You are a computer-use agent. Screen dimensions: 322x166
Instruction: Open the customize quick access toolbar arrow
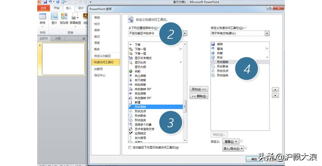coord(91,2)
